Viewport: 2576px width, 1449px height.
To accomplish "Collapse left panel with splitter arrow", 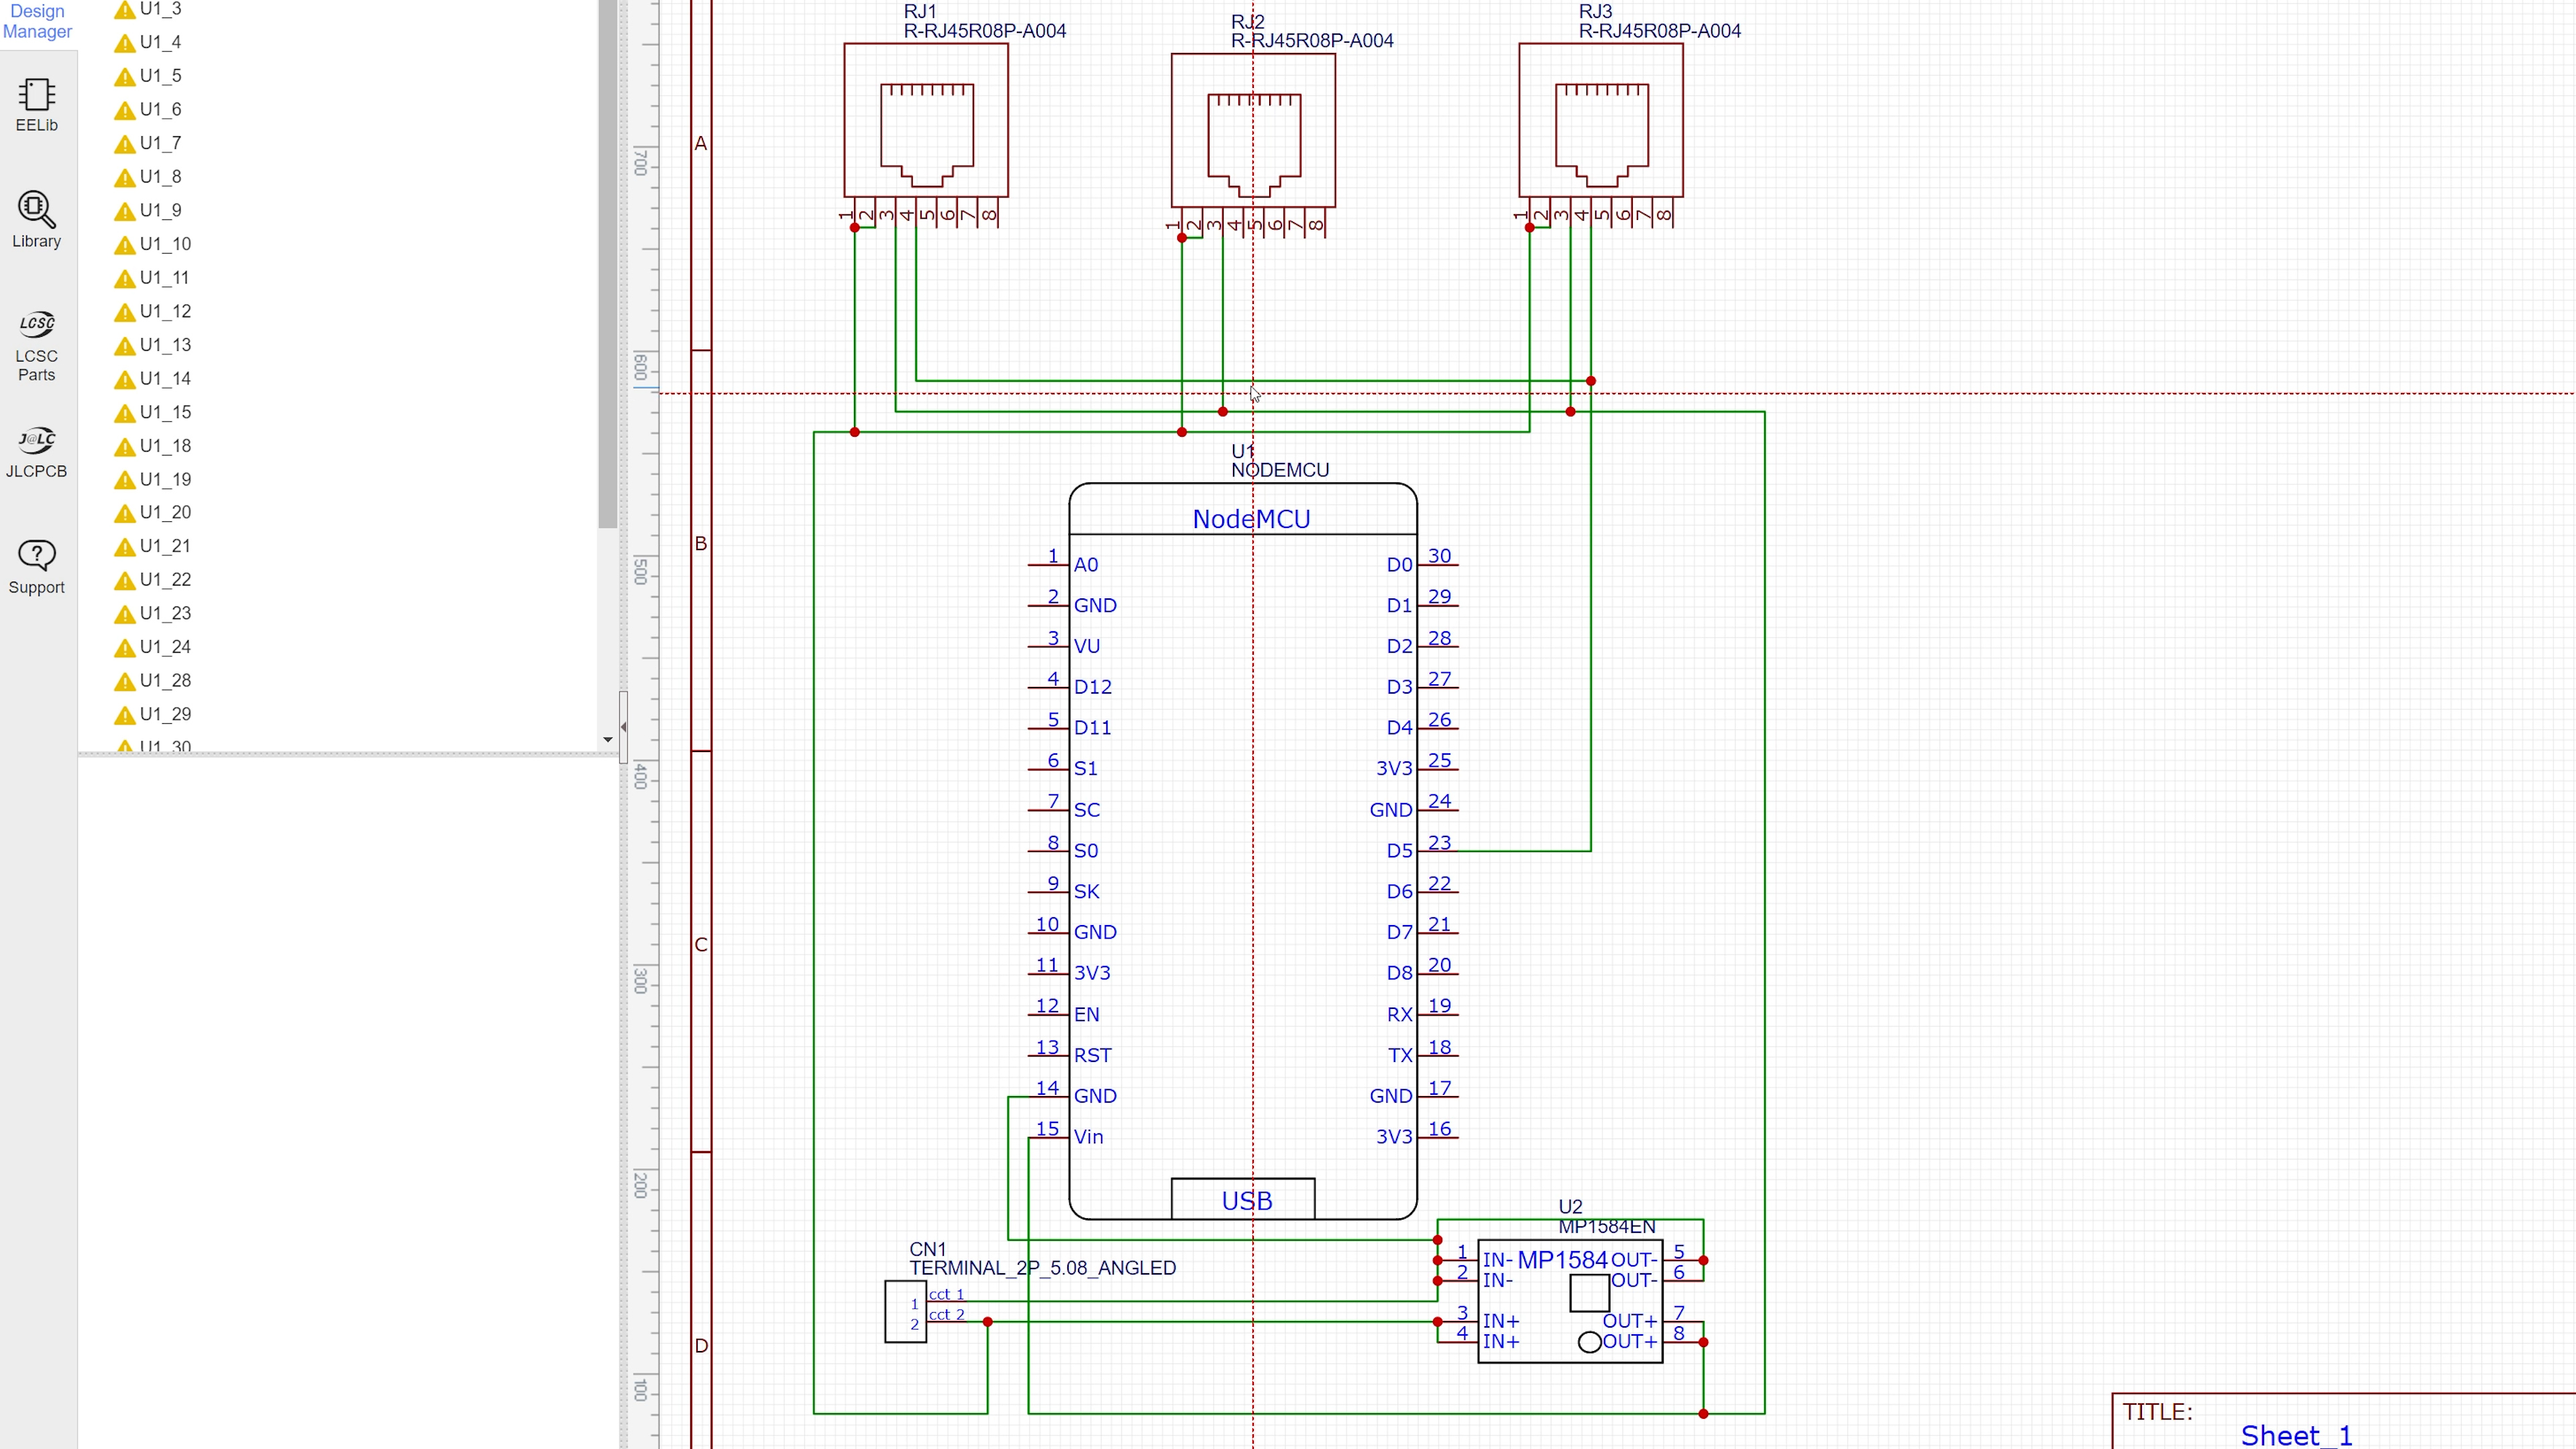I will 624,727.
